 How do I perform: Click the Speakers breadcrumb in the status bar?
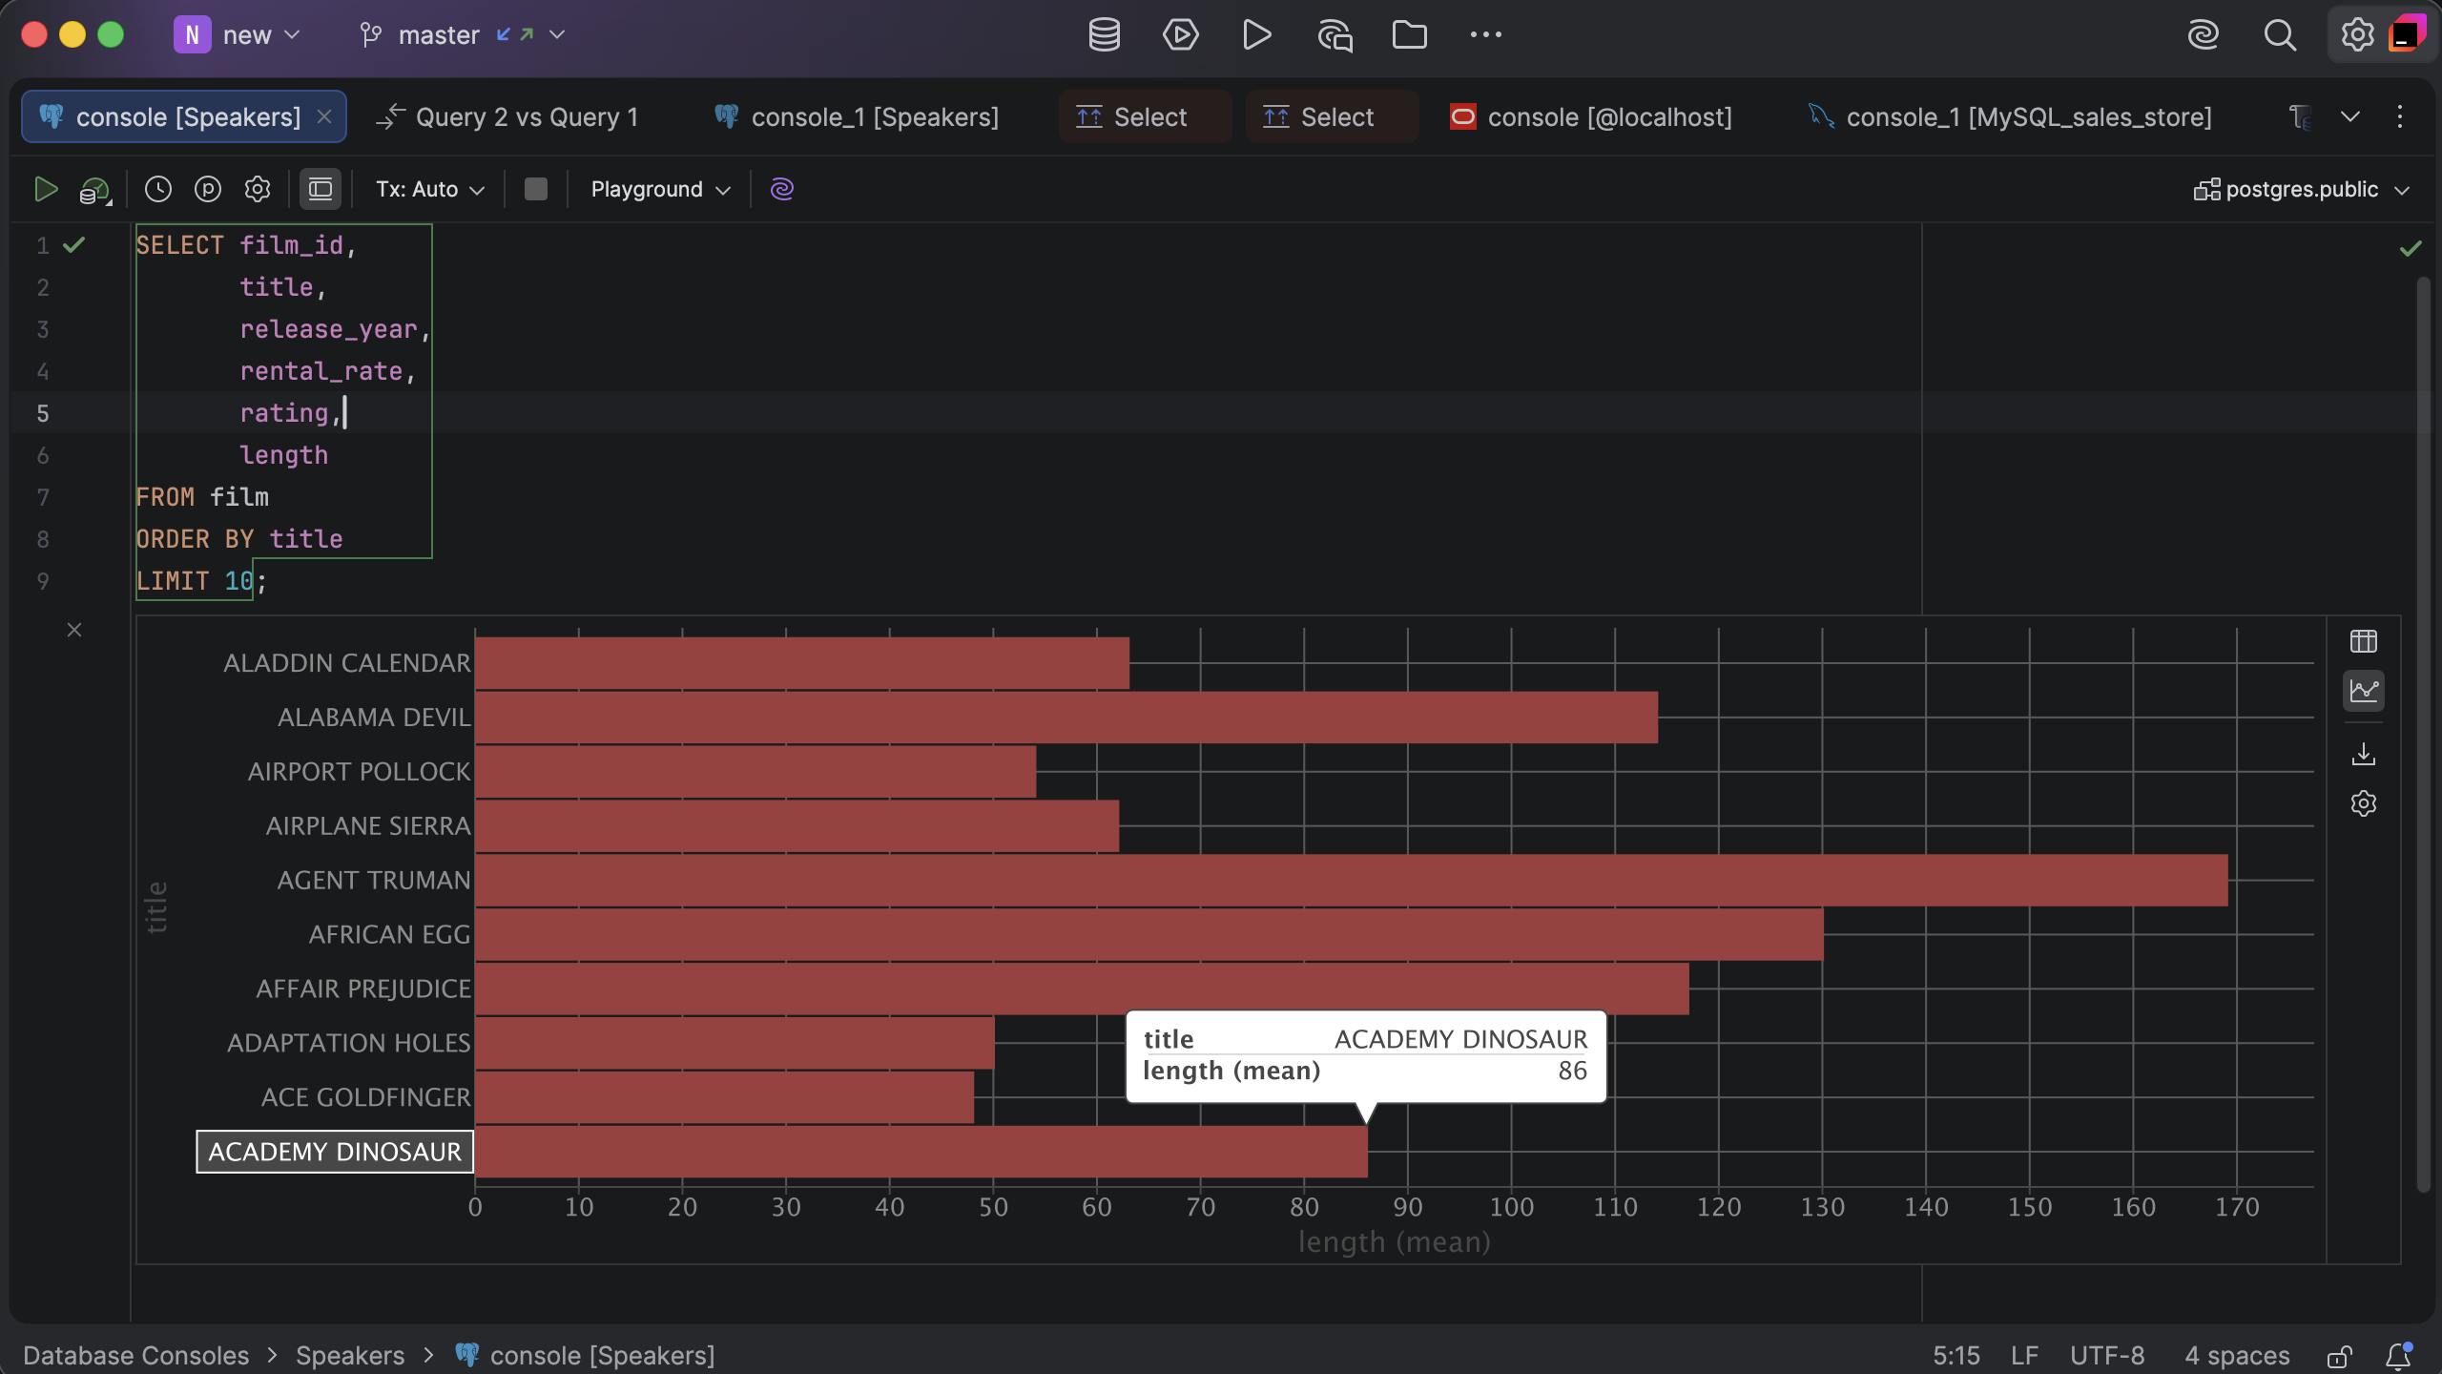click(x=349, y=1355)
